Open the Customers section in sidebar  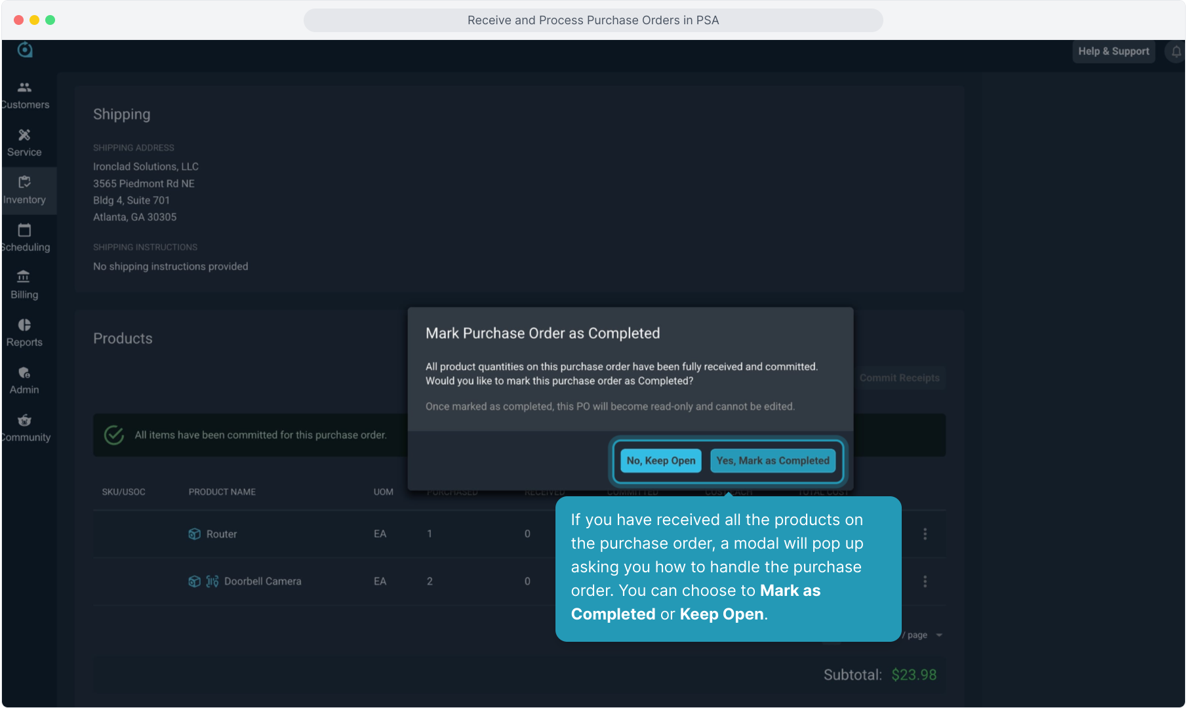coord(25,95)
